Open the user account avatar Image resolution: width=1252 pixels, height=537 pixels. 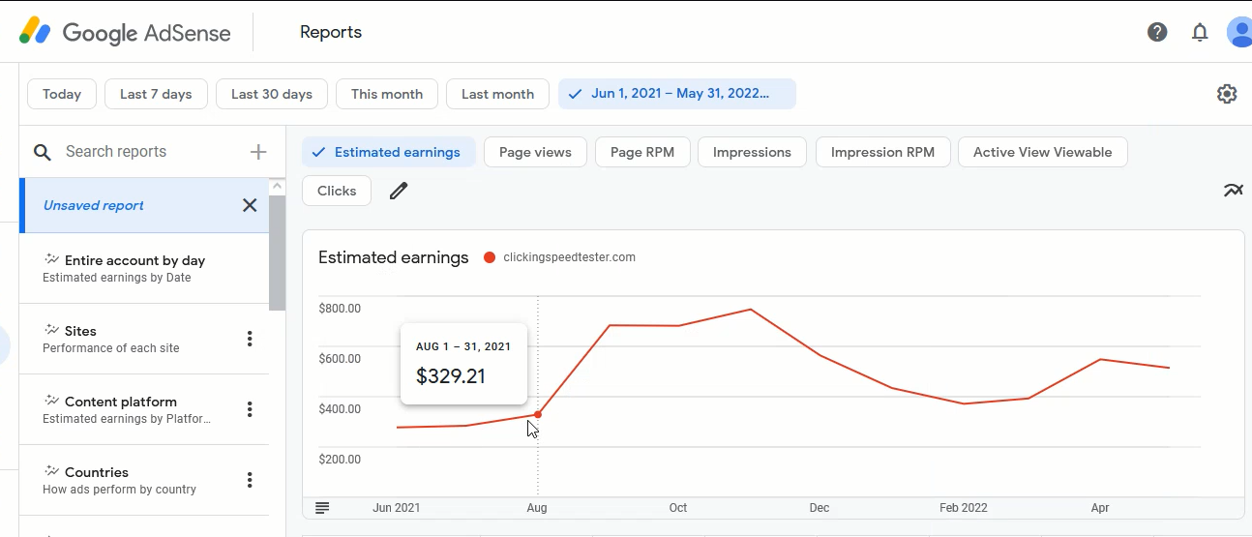point(1239,32)
